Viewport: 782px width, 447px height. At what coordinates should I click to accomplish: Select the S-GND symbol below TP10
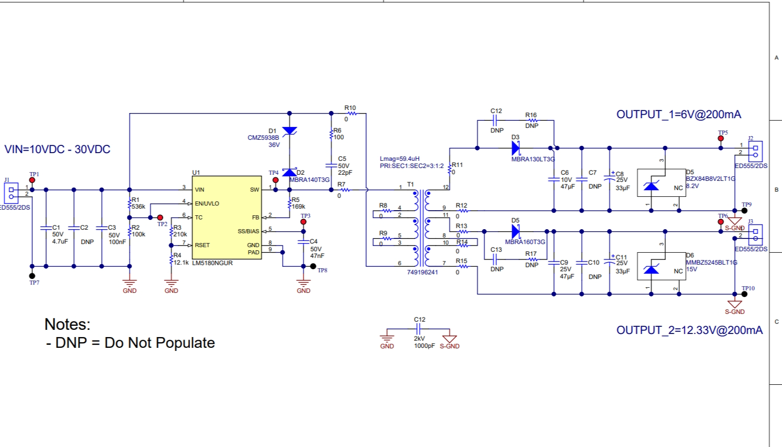[735, 305]
